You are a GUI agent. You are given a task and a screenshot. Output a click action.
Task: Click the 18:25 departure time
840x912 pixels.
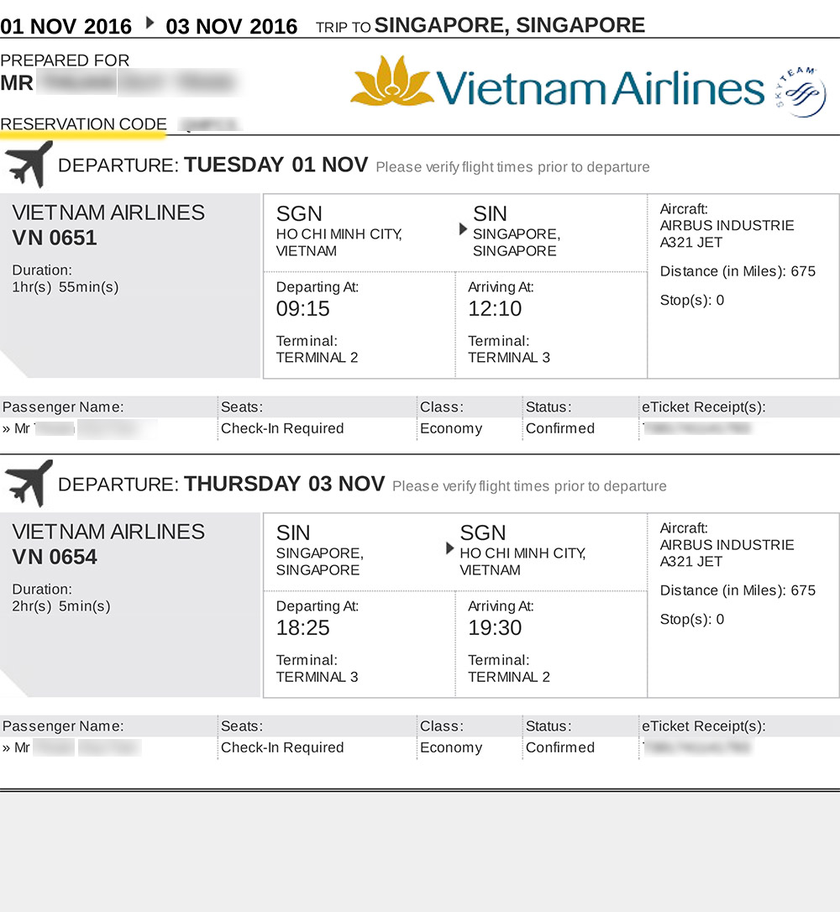pyautogui.click(x=302, y=628)
